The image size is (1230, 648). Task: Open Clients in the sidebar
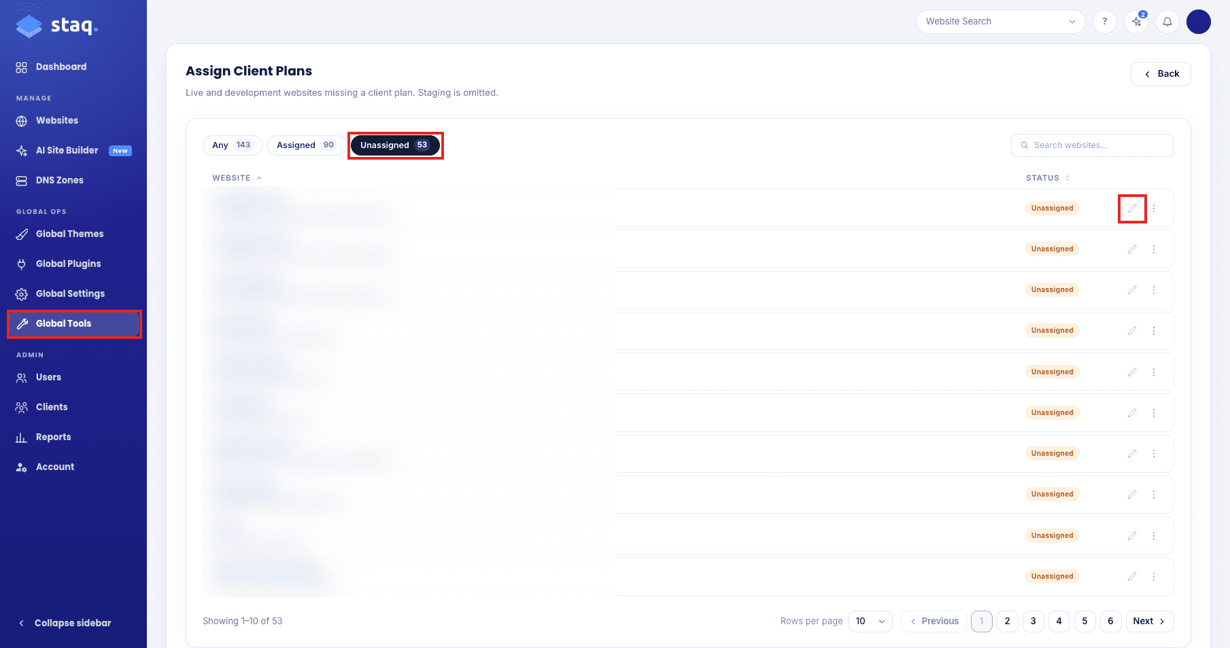click(x=42, y=407)
